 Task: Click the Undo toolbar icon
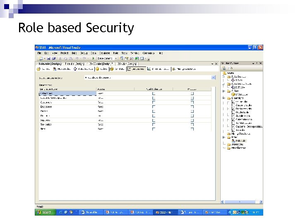pos(77,59)
